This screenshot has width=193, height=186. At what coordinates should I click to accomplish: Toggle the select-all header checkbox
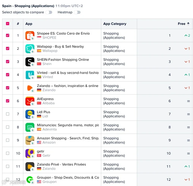pos(8,24)
